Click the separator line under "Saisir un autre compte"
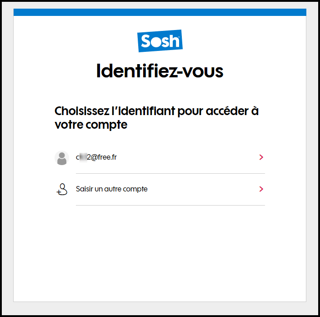 coord(170,205)
